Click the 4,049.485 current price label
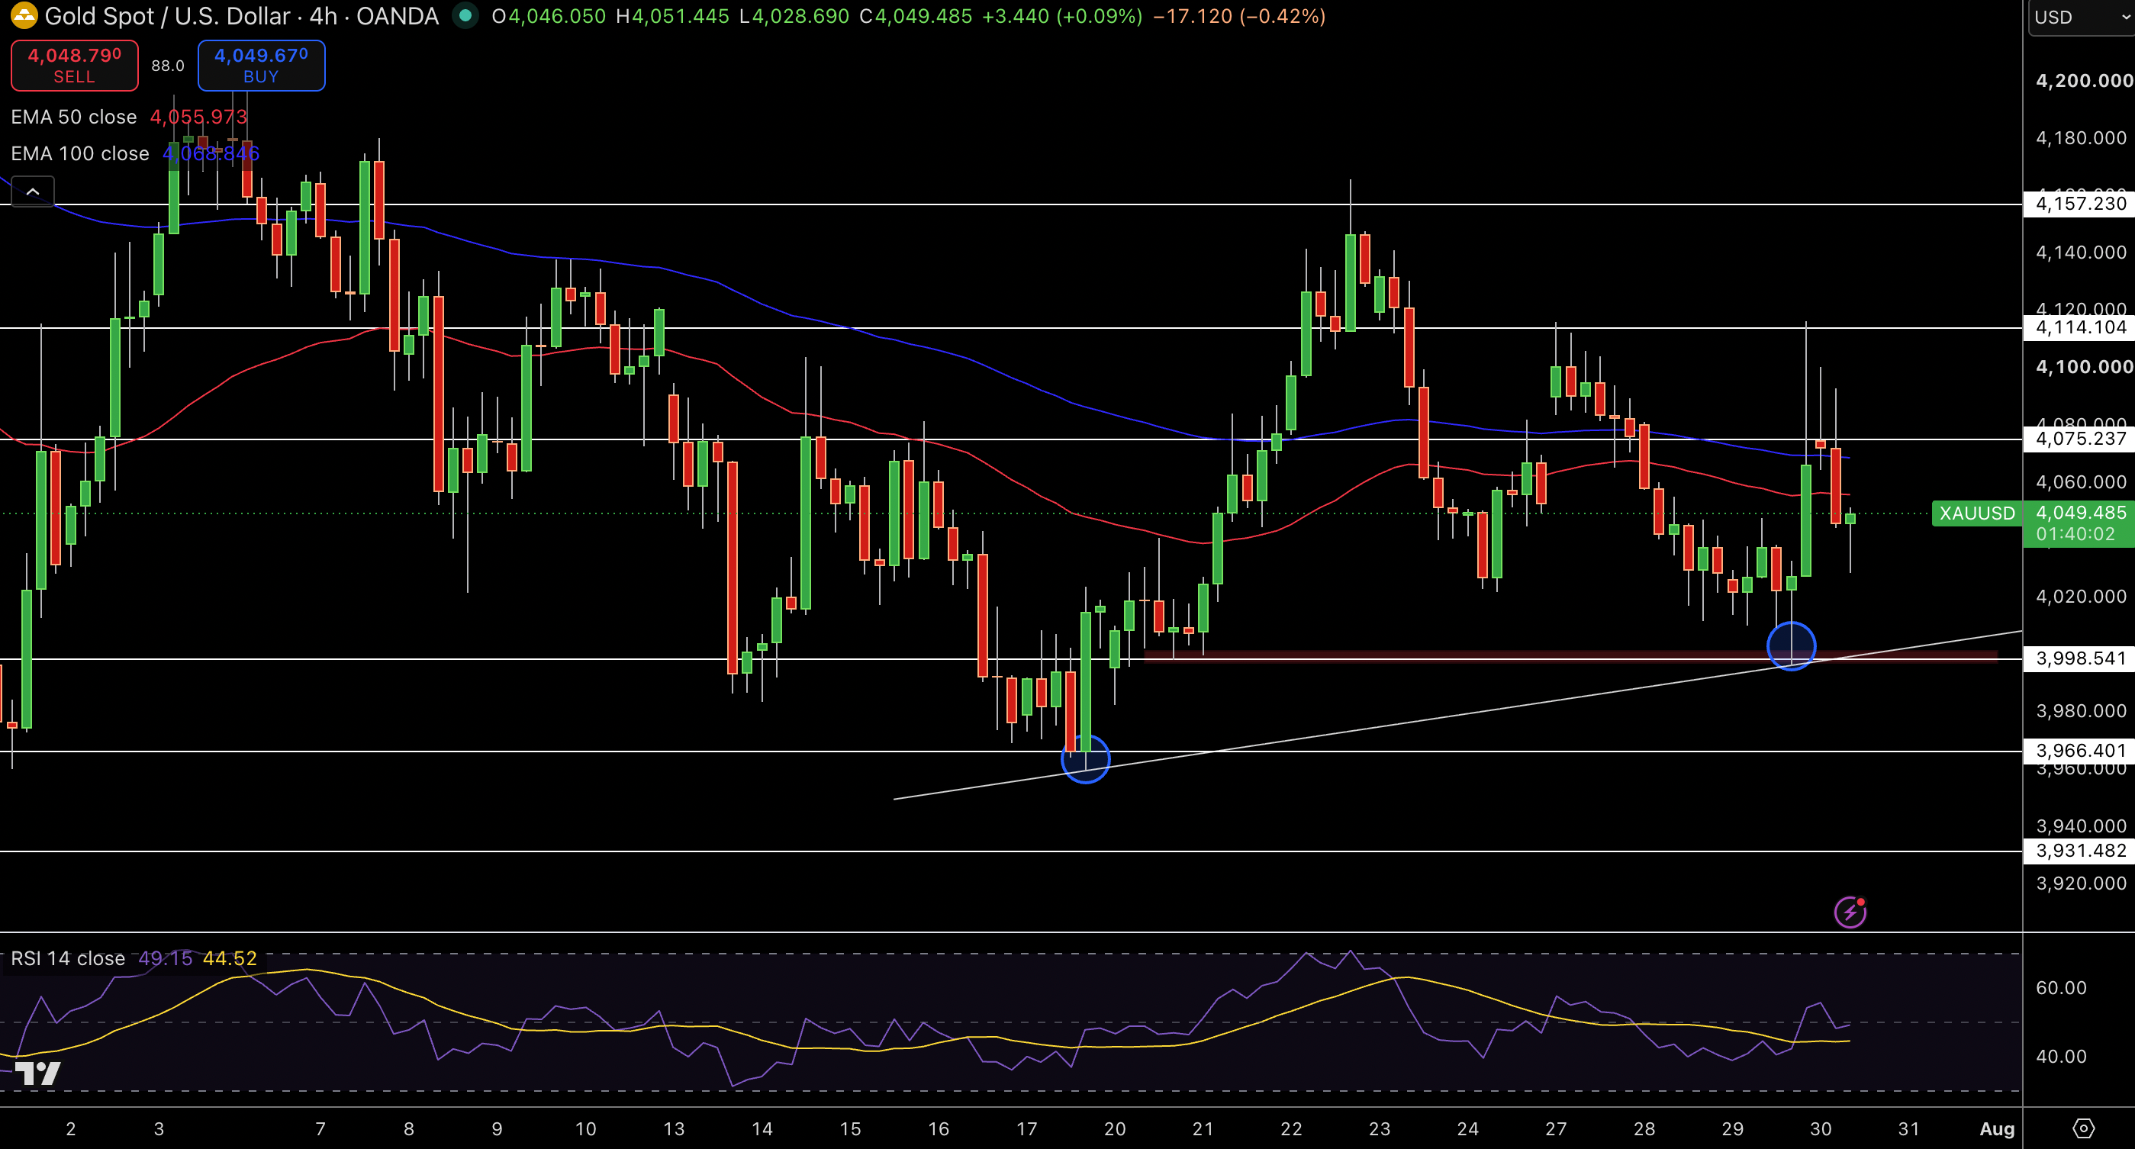Image resolution: width=2135 pixels, height=1149 pixels. coord(2081,513)
